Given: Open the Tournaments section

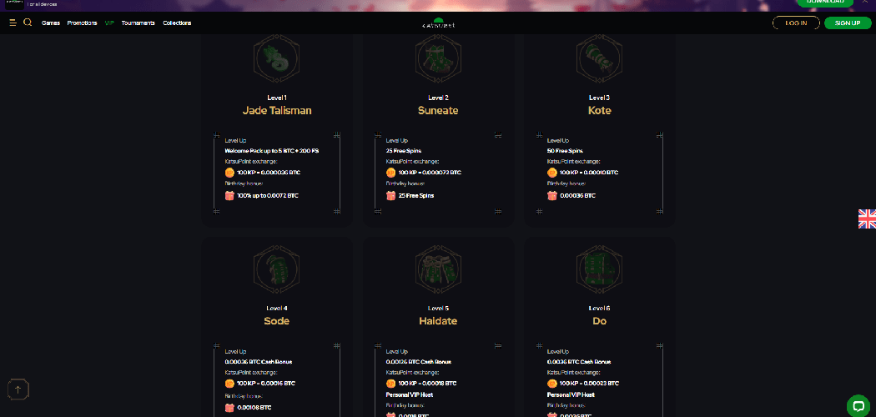Looking at the screenshot, I should point(138,23).
